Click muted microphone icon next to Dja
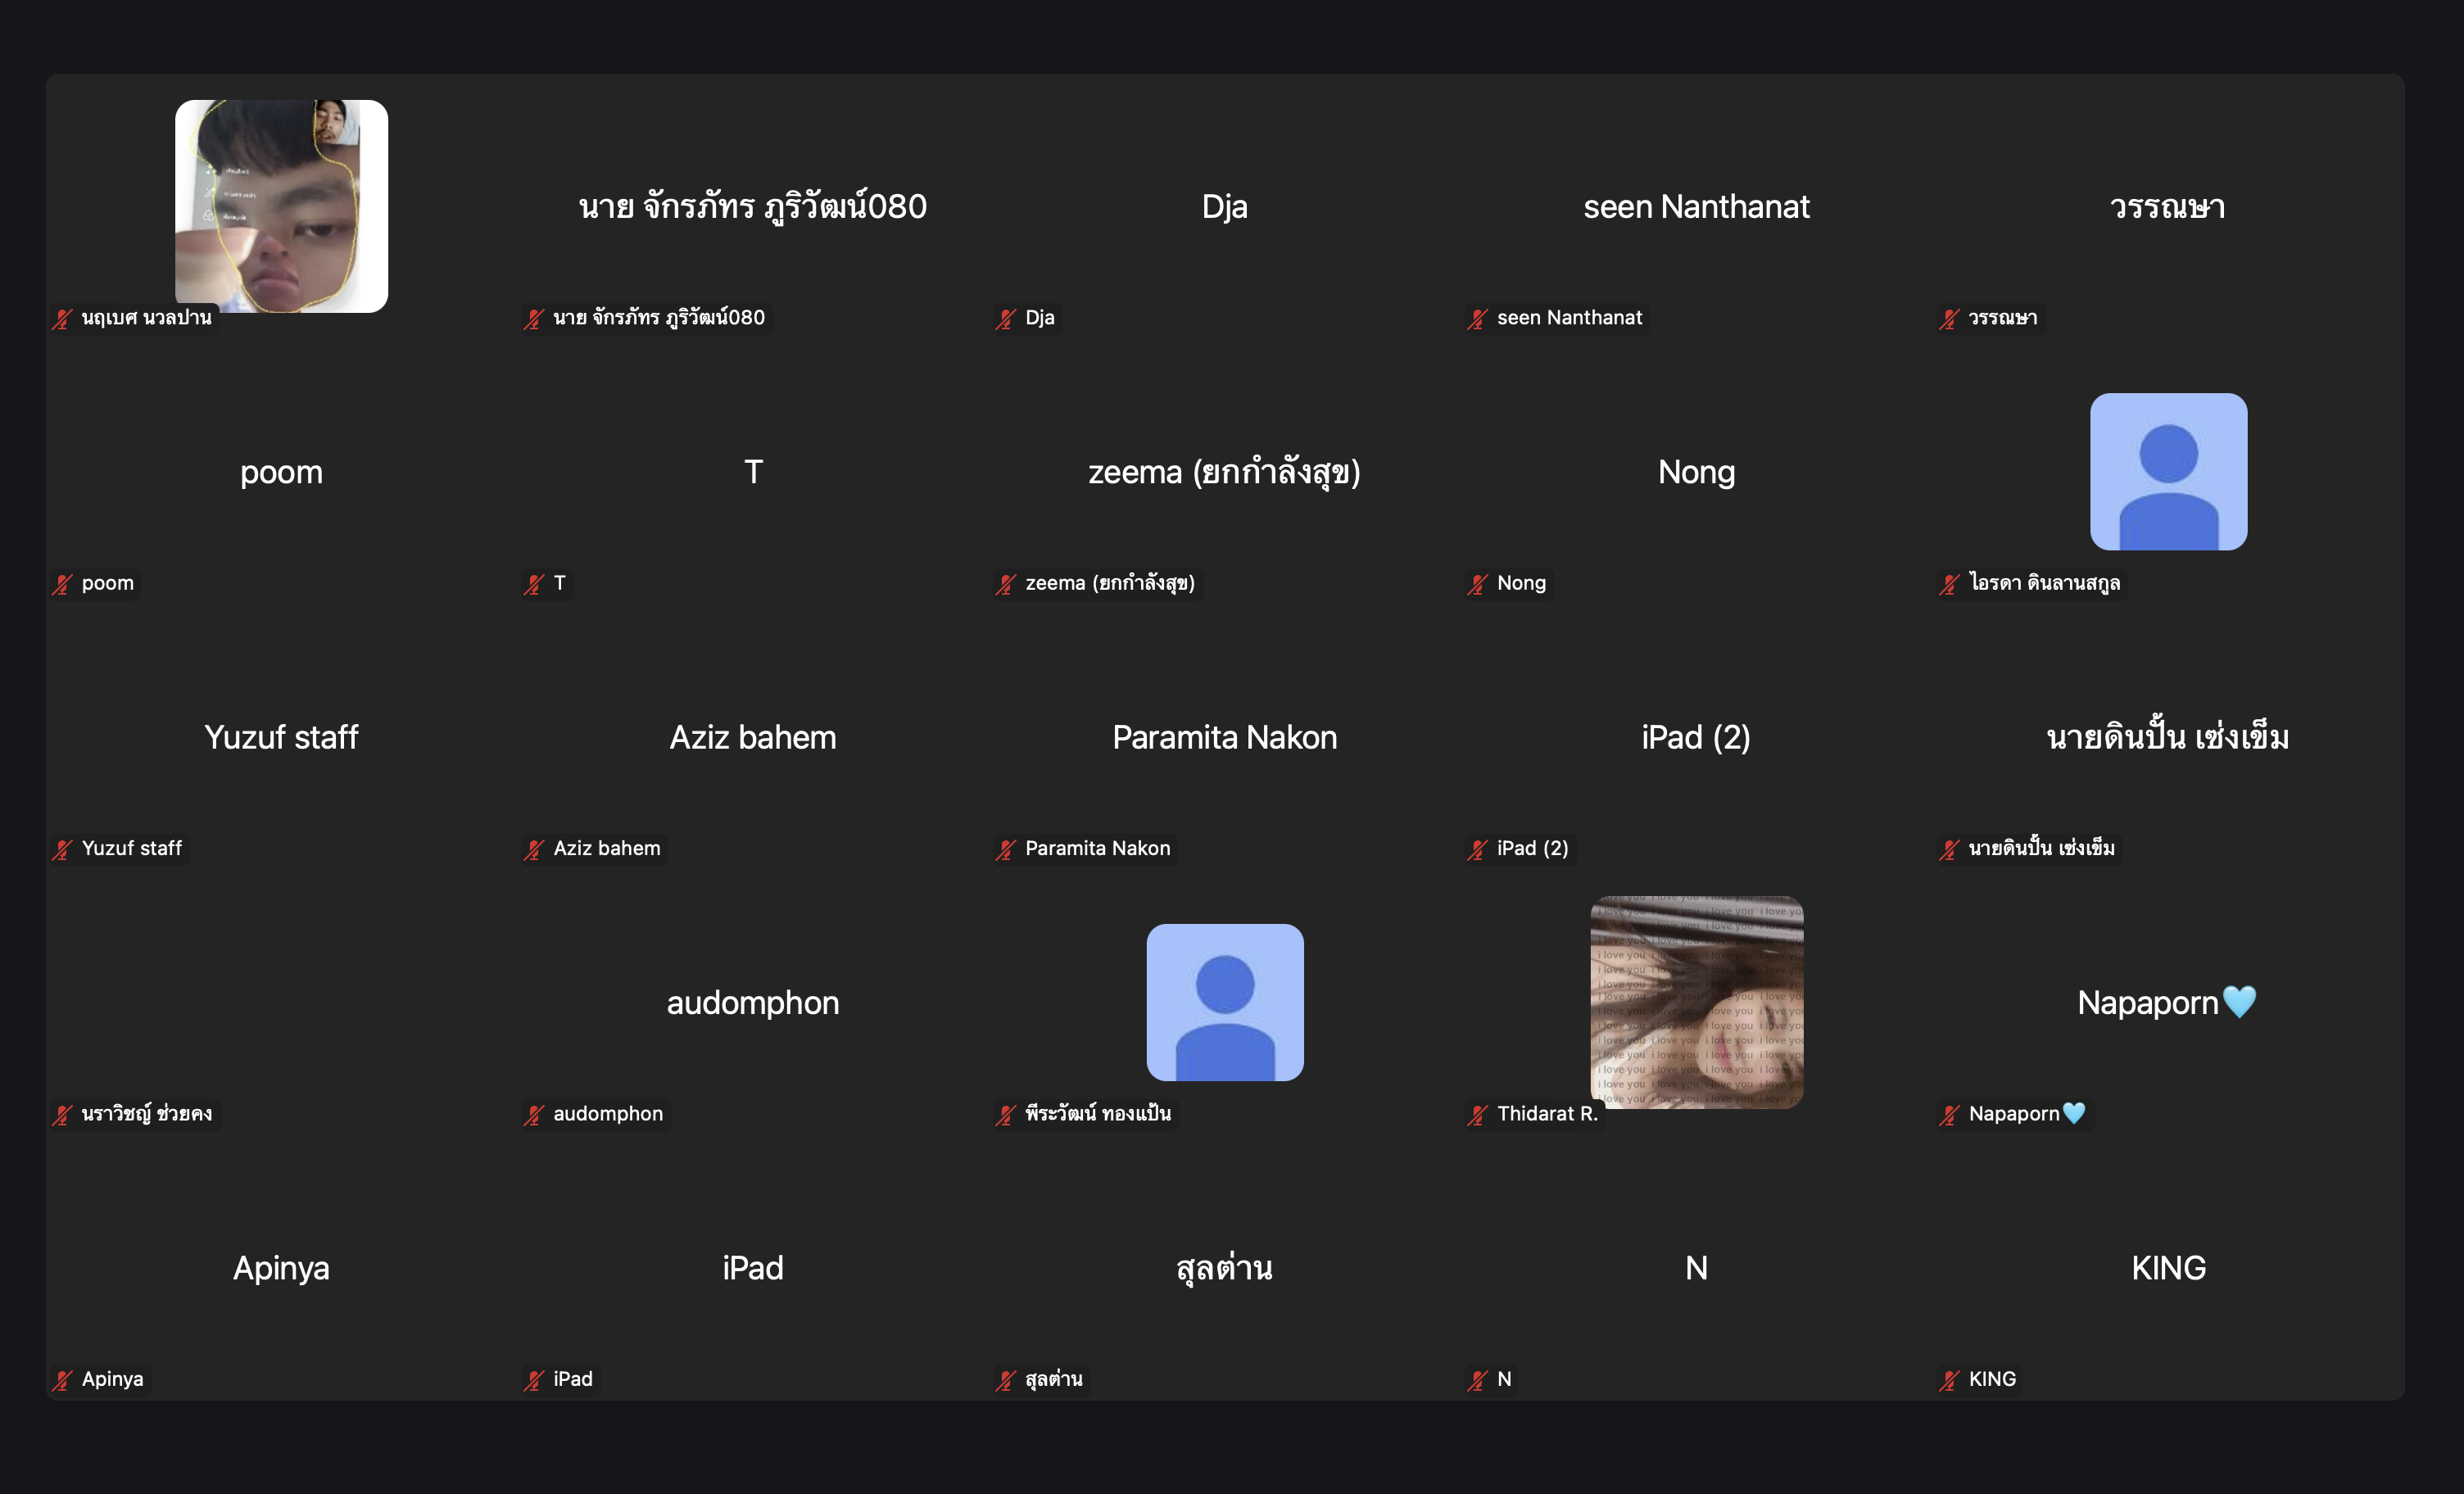 pos(1006,319)
